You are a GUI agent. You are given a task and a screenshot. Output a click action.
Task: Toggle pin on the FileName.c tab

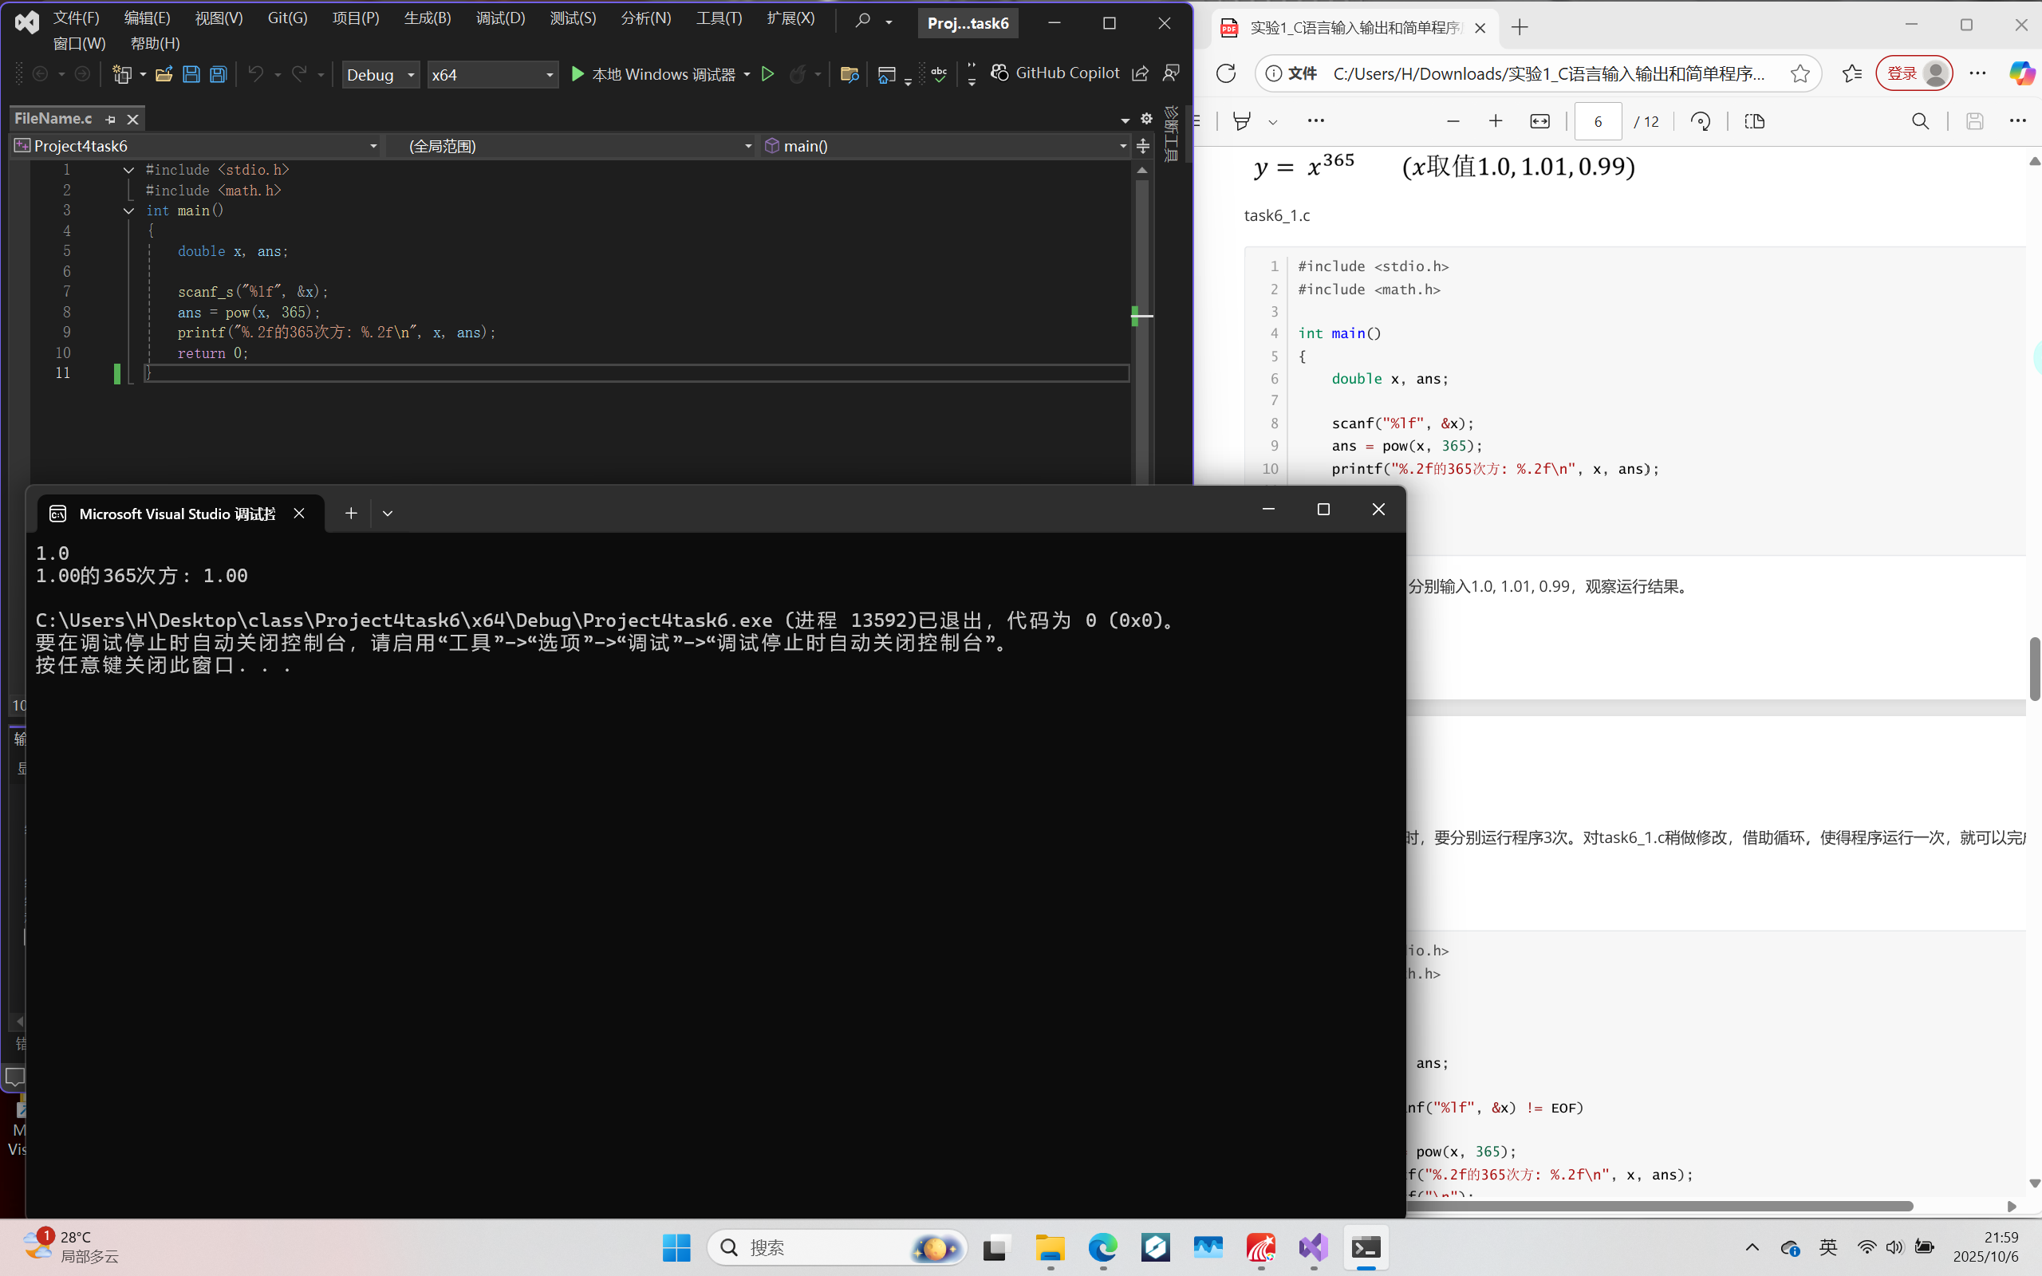[x=111, y=119]
